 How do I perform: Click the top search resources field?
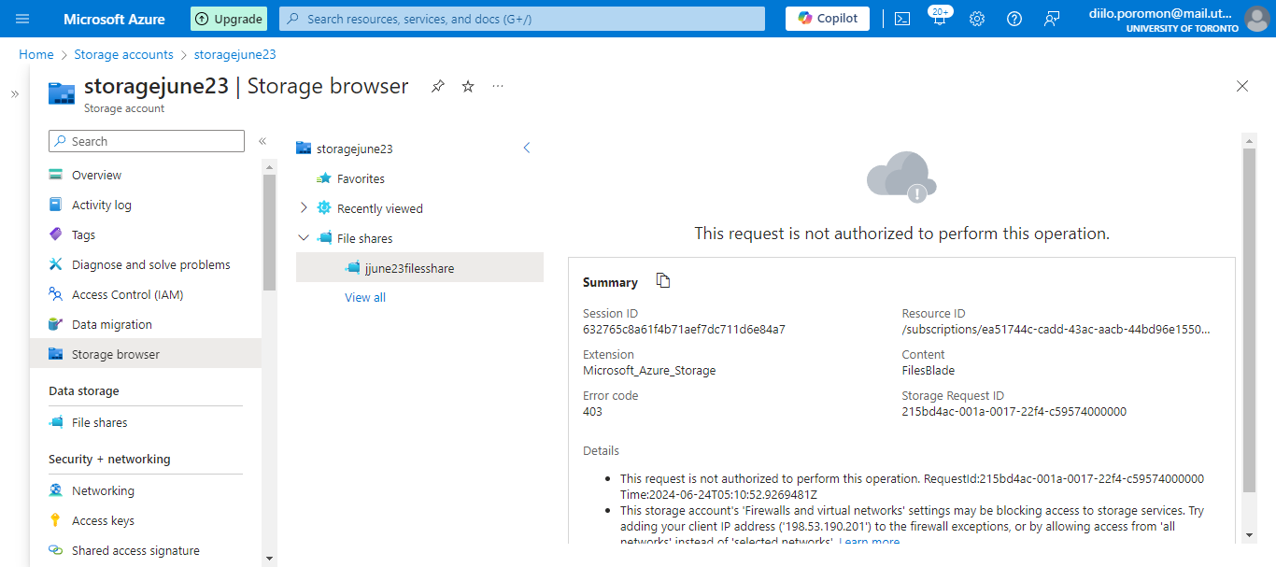tap(523, 19)
